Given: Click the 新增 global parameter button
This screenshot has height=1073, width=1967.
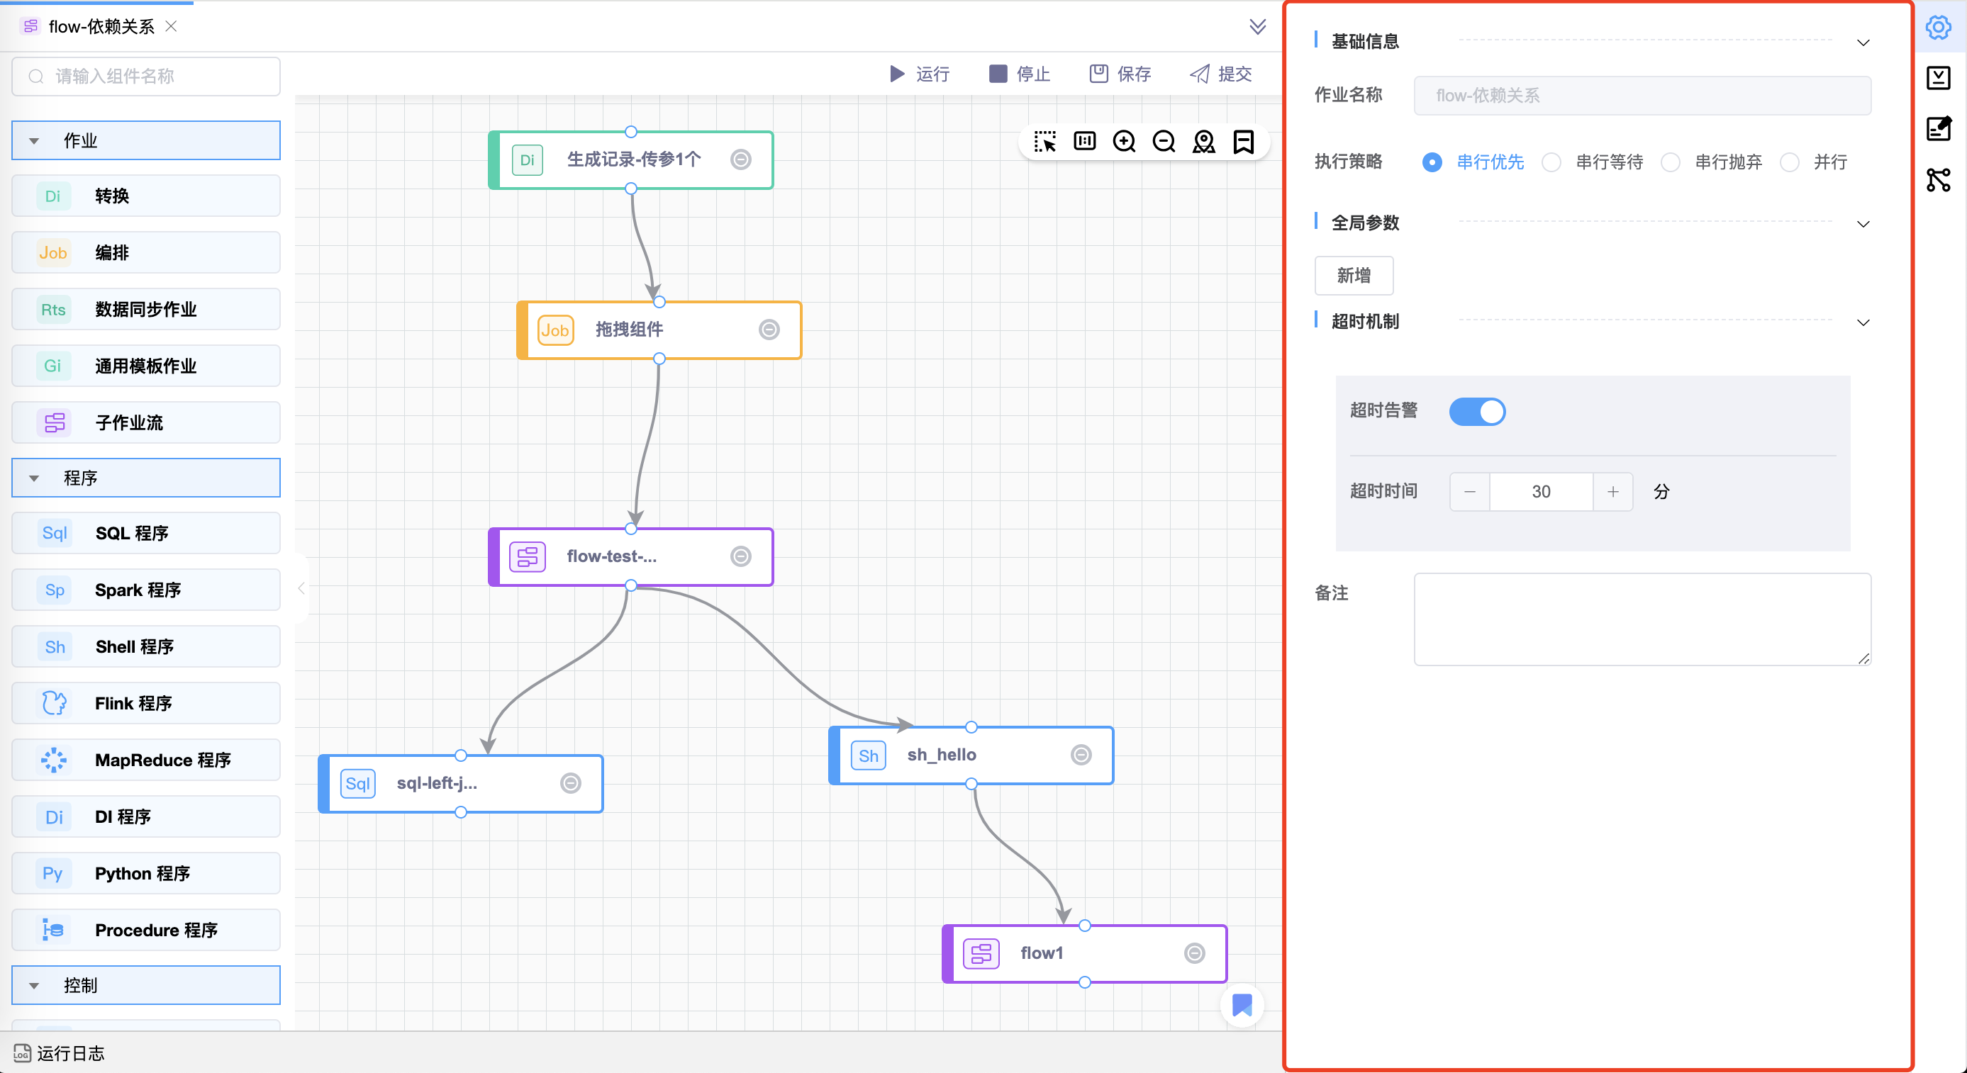Looking at the screenshot, I should point(1353,276).
